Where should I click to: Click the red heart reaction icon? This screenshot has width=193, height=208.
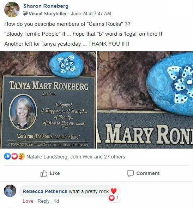(x=14, y=156)
